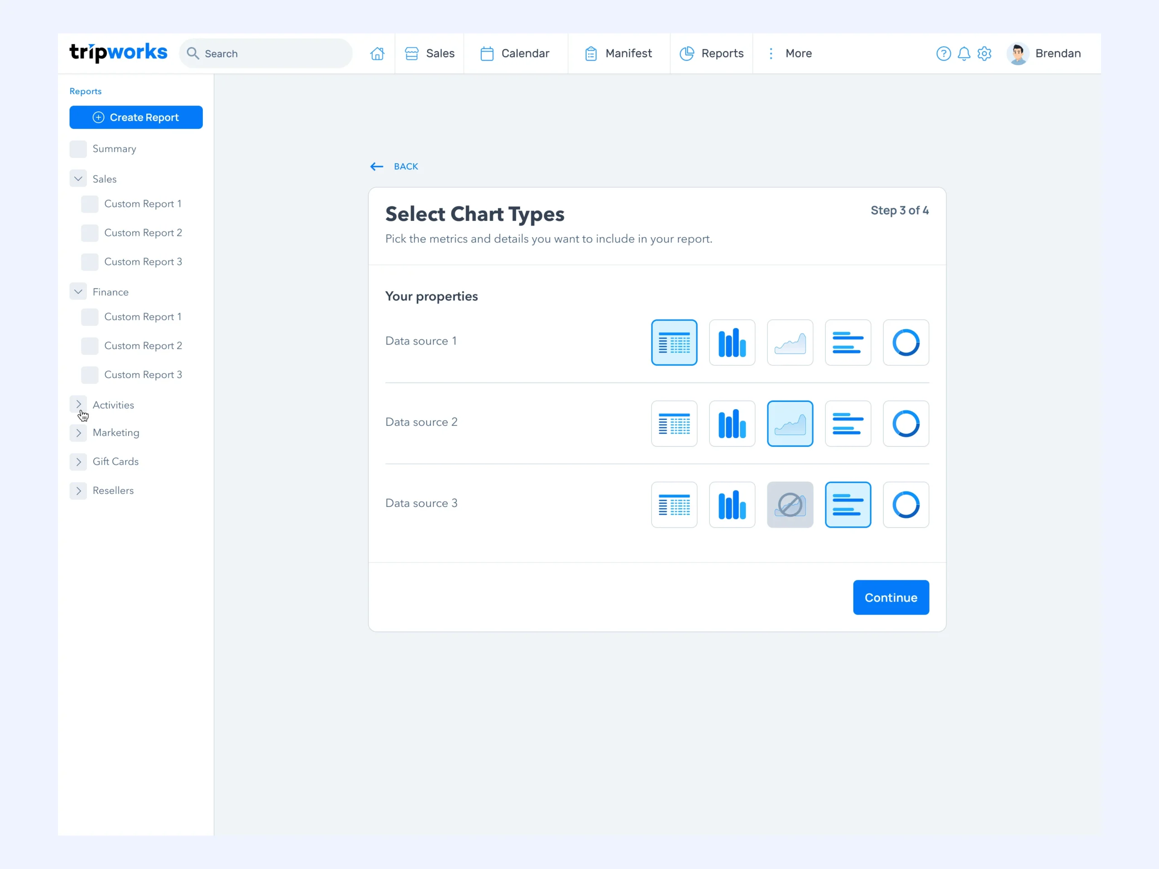Select horizontal bar chart for Data source 2
This screenshot has height=869, width=1159.
click(x=848, y=424)
